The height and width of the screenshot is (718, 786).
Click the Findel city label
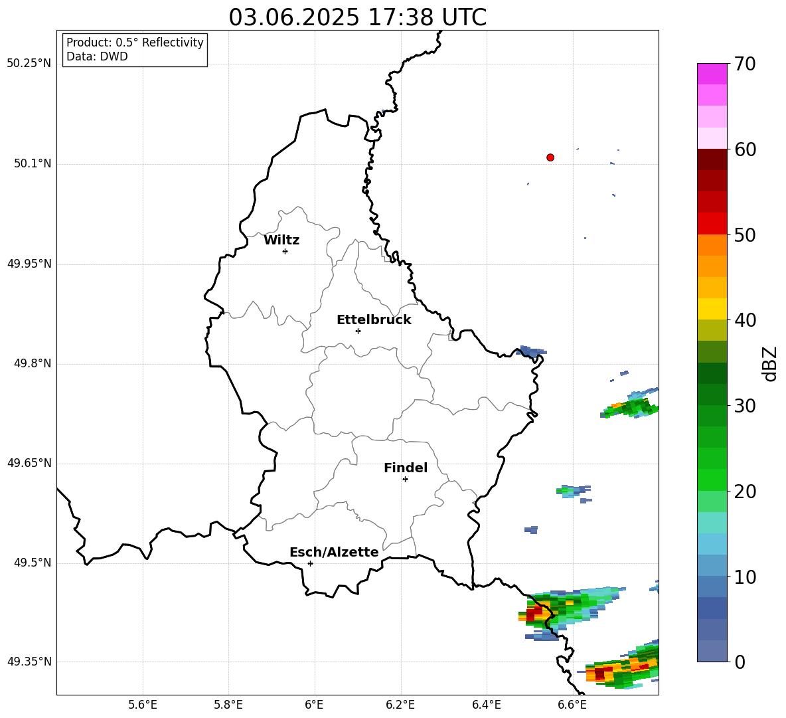[x=406, y=468]
